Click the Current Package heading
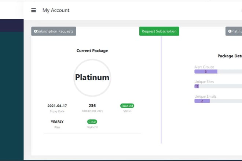This screenshot has width=242, height=161. [x=92, y=51]
